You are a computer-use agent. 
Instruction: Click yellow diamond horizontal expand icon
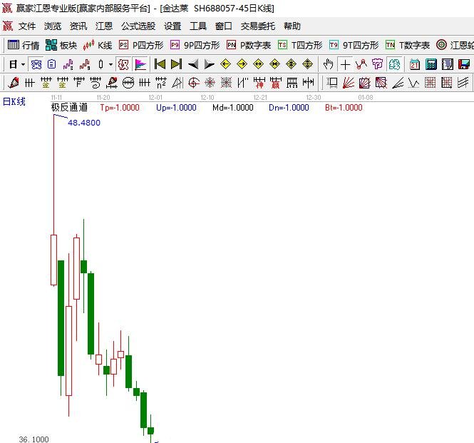[259, 64]
